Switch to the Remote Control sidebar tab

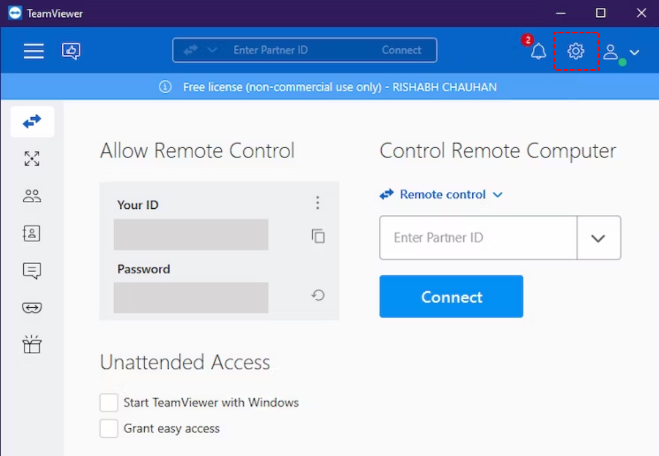click(32, 121)
